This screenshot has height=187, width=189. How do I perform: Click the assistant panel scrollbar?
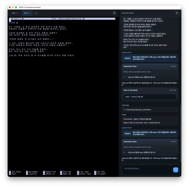[180, 133]
